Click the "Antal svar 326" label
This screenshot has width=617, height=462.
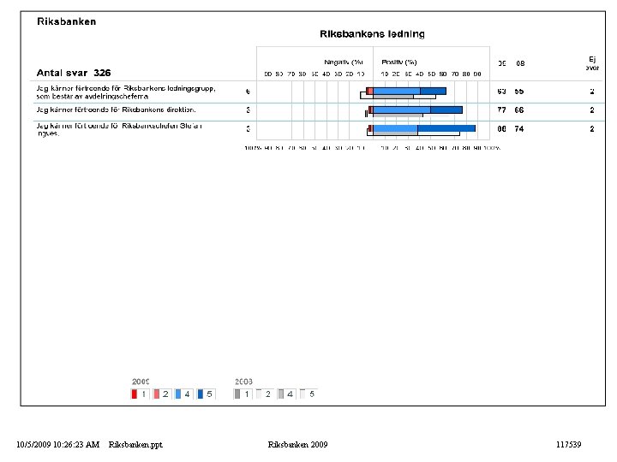pos(74,73)
